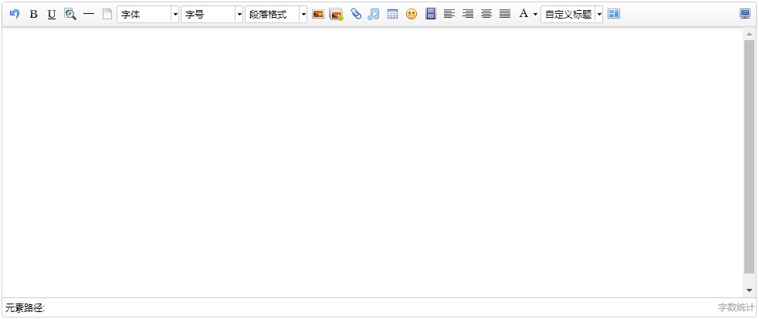Expand the 段落格式 paragraph format dropdown
The height and width of the screenshot is (319, 759).
pyautogui.click(x=276, y=14)
